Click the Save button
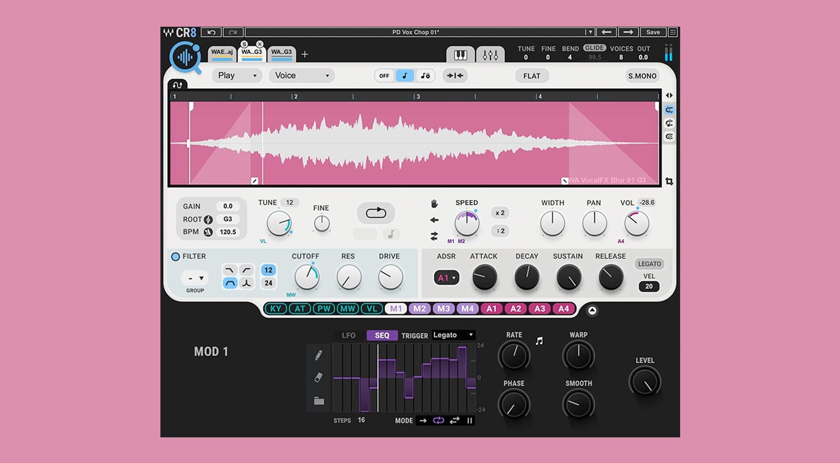 point(653,32)
